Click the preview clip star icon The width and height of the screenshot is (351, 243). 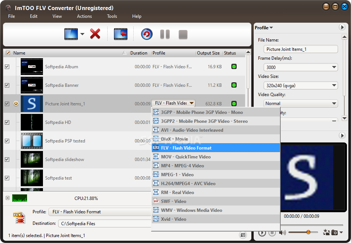(x=326, y=232)
